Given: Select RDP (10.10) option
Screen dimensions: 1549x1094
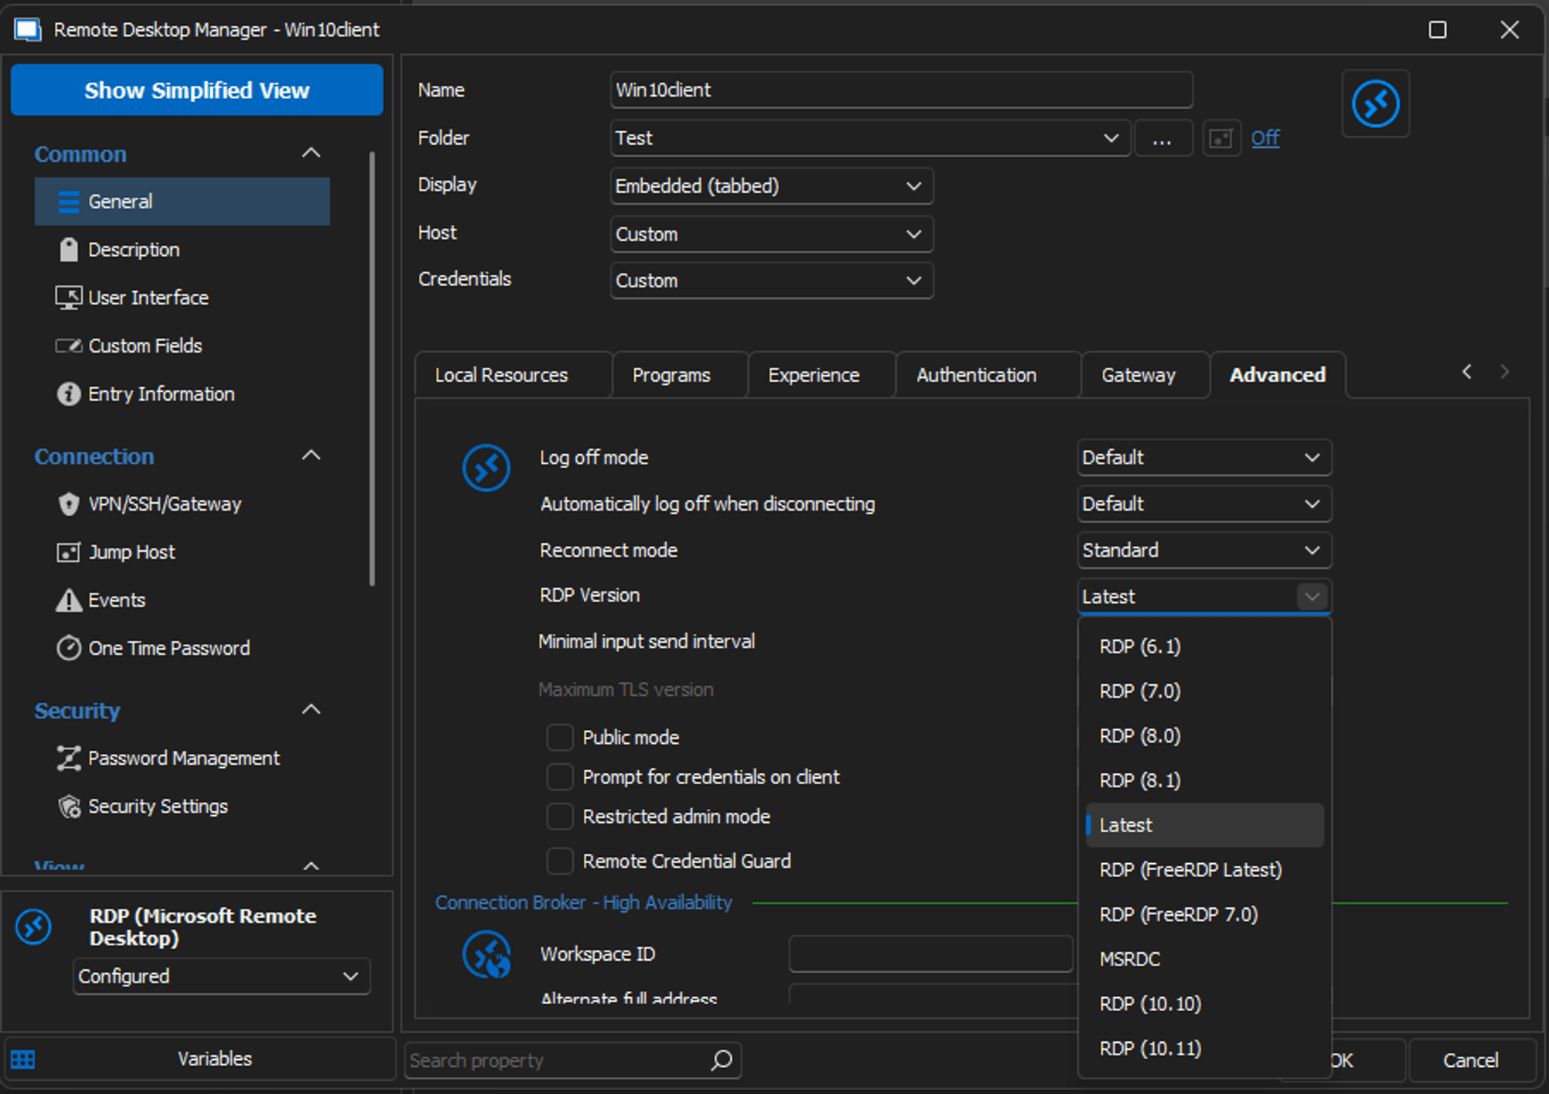Looking at the screenshot, I should coord(1204,1004).
